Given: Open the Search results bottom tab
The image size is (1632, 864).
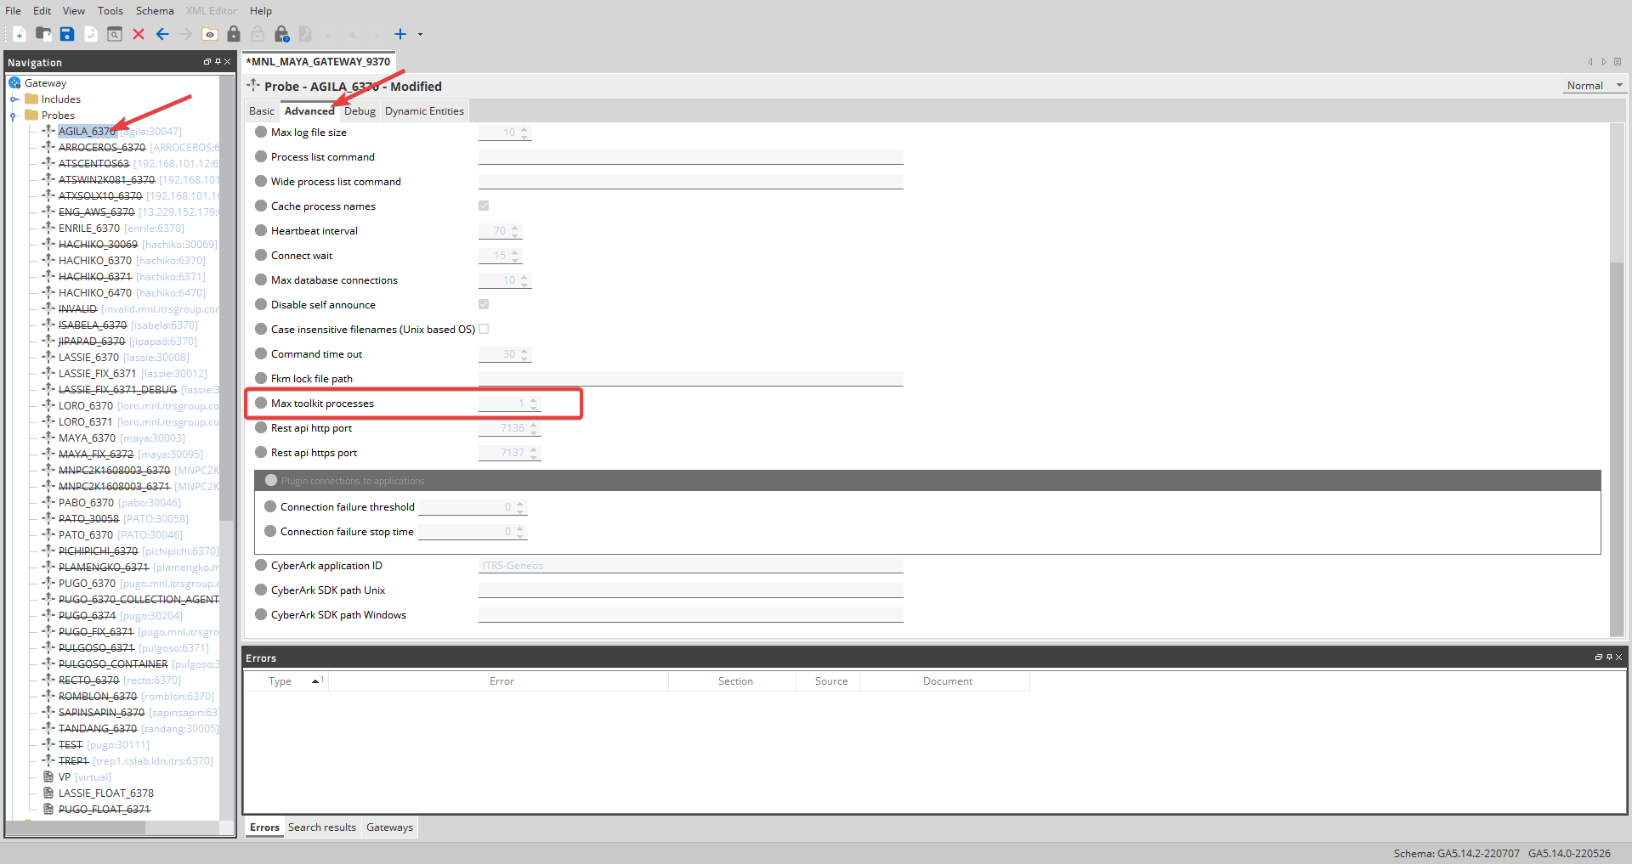Looking at the screenshot, I should click(321, 827).
